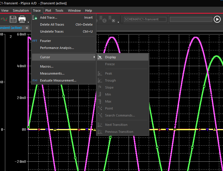Open the toolbar overflow dropdown arrow
223x171 pixels.
click(x=118, y=22)
